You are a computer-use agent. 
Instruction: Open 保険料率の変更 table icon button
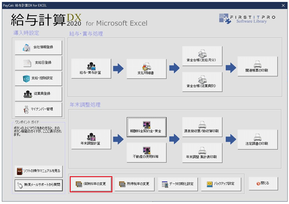[91, 184]
